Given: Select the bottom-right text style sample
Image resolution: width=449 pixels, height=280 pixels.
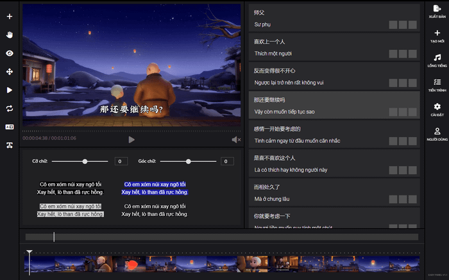Looking at the screenshot, I should coord(155,210).
